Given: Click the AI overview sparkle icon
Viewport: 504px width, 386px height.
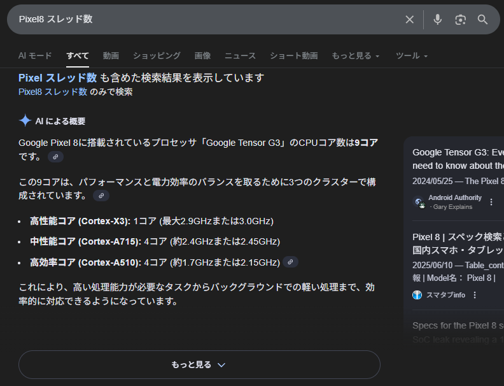Looking at the screenshot, I should 25,120.
